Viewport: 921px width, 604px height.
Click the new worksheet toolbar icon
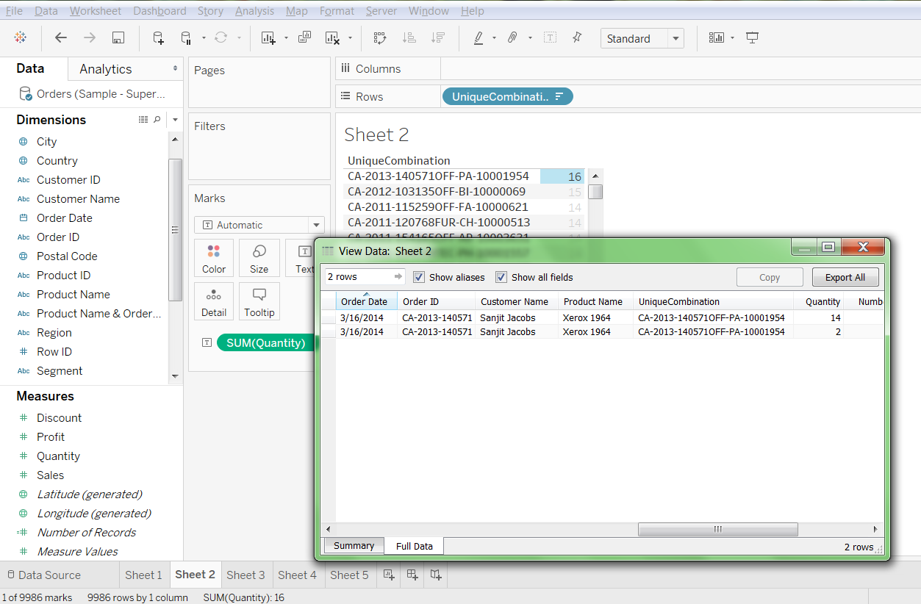[268, 38]
